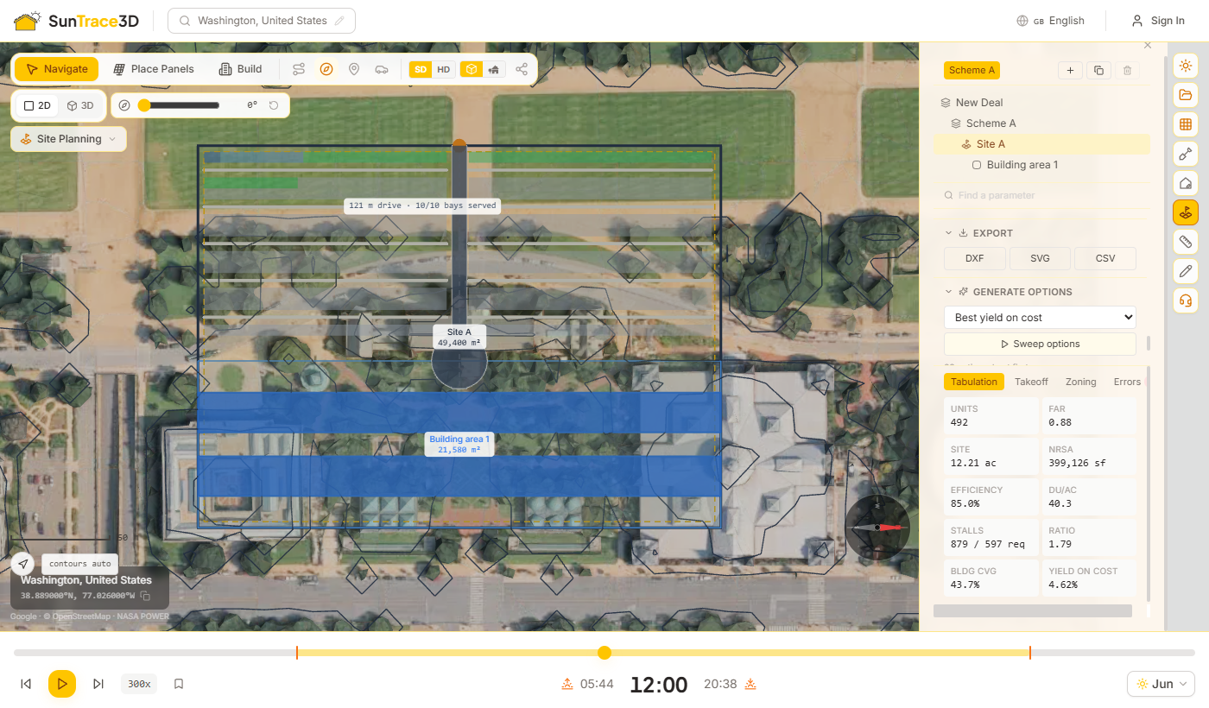The width and height of the screenshot is (1209, 708).
Task: Toggle HD quality mode
Action: 444,70
